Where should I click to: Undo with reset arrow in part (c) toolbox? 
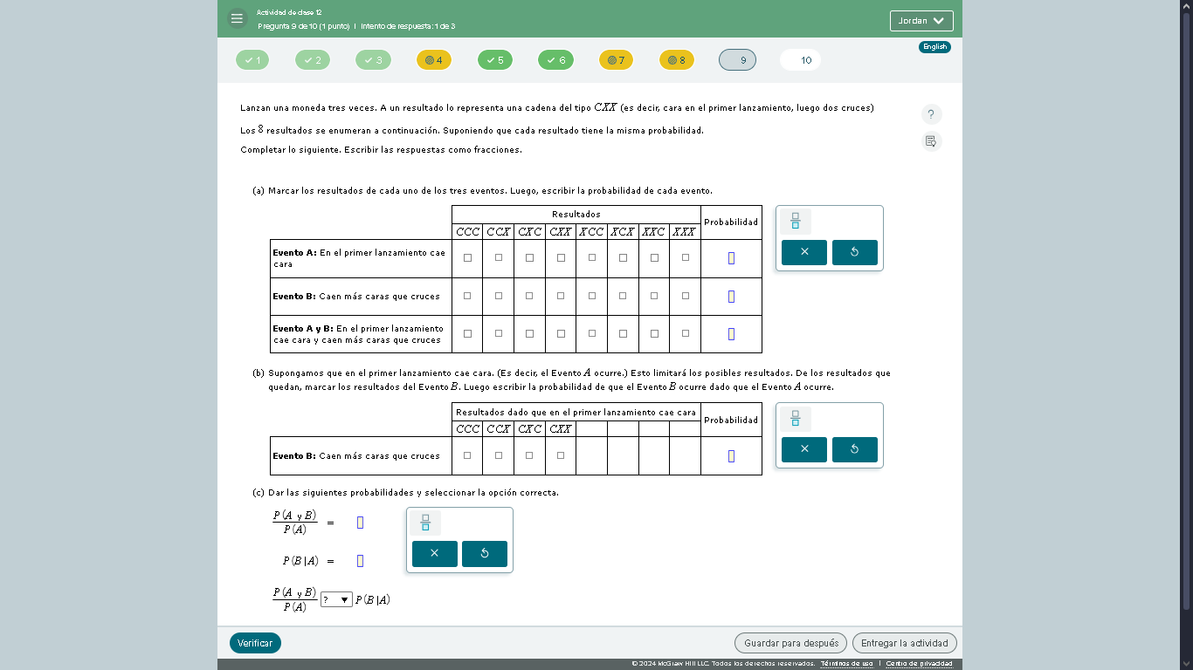tap(485, 554)
